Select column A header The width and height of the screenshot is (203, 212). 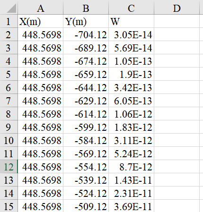(x=41, y=8)
